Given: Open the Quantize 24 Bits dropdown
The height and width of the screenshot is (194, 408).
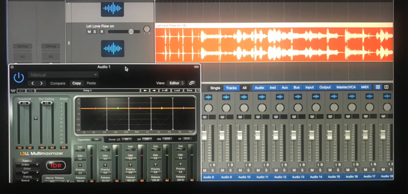Looking at the screenshot, I should pos(27,165).
